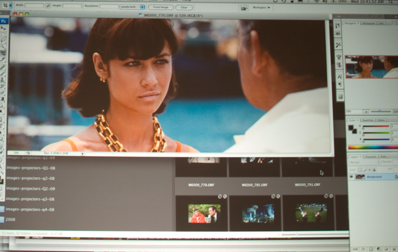Click the green G slider in Color panel
Image resolution: width=398 pixels, height=252 pixels.
(x=376, y=133)
